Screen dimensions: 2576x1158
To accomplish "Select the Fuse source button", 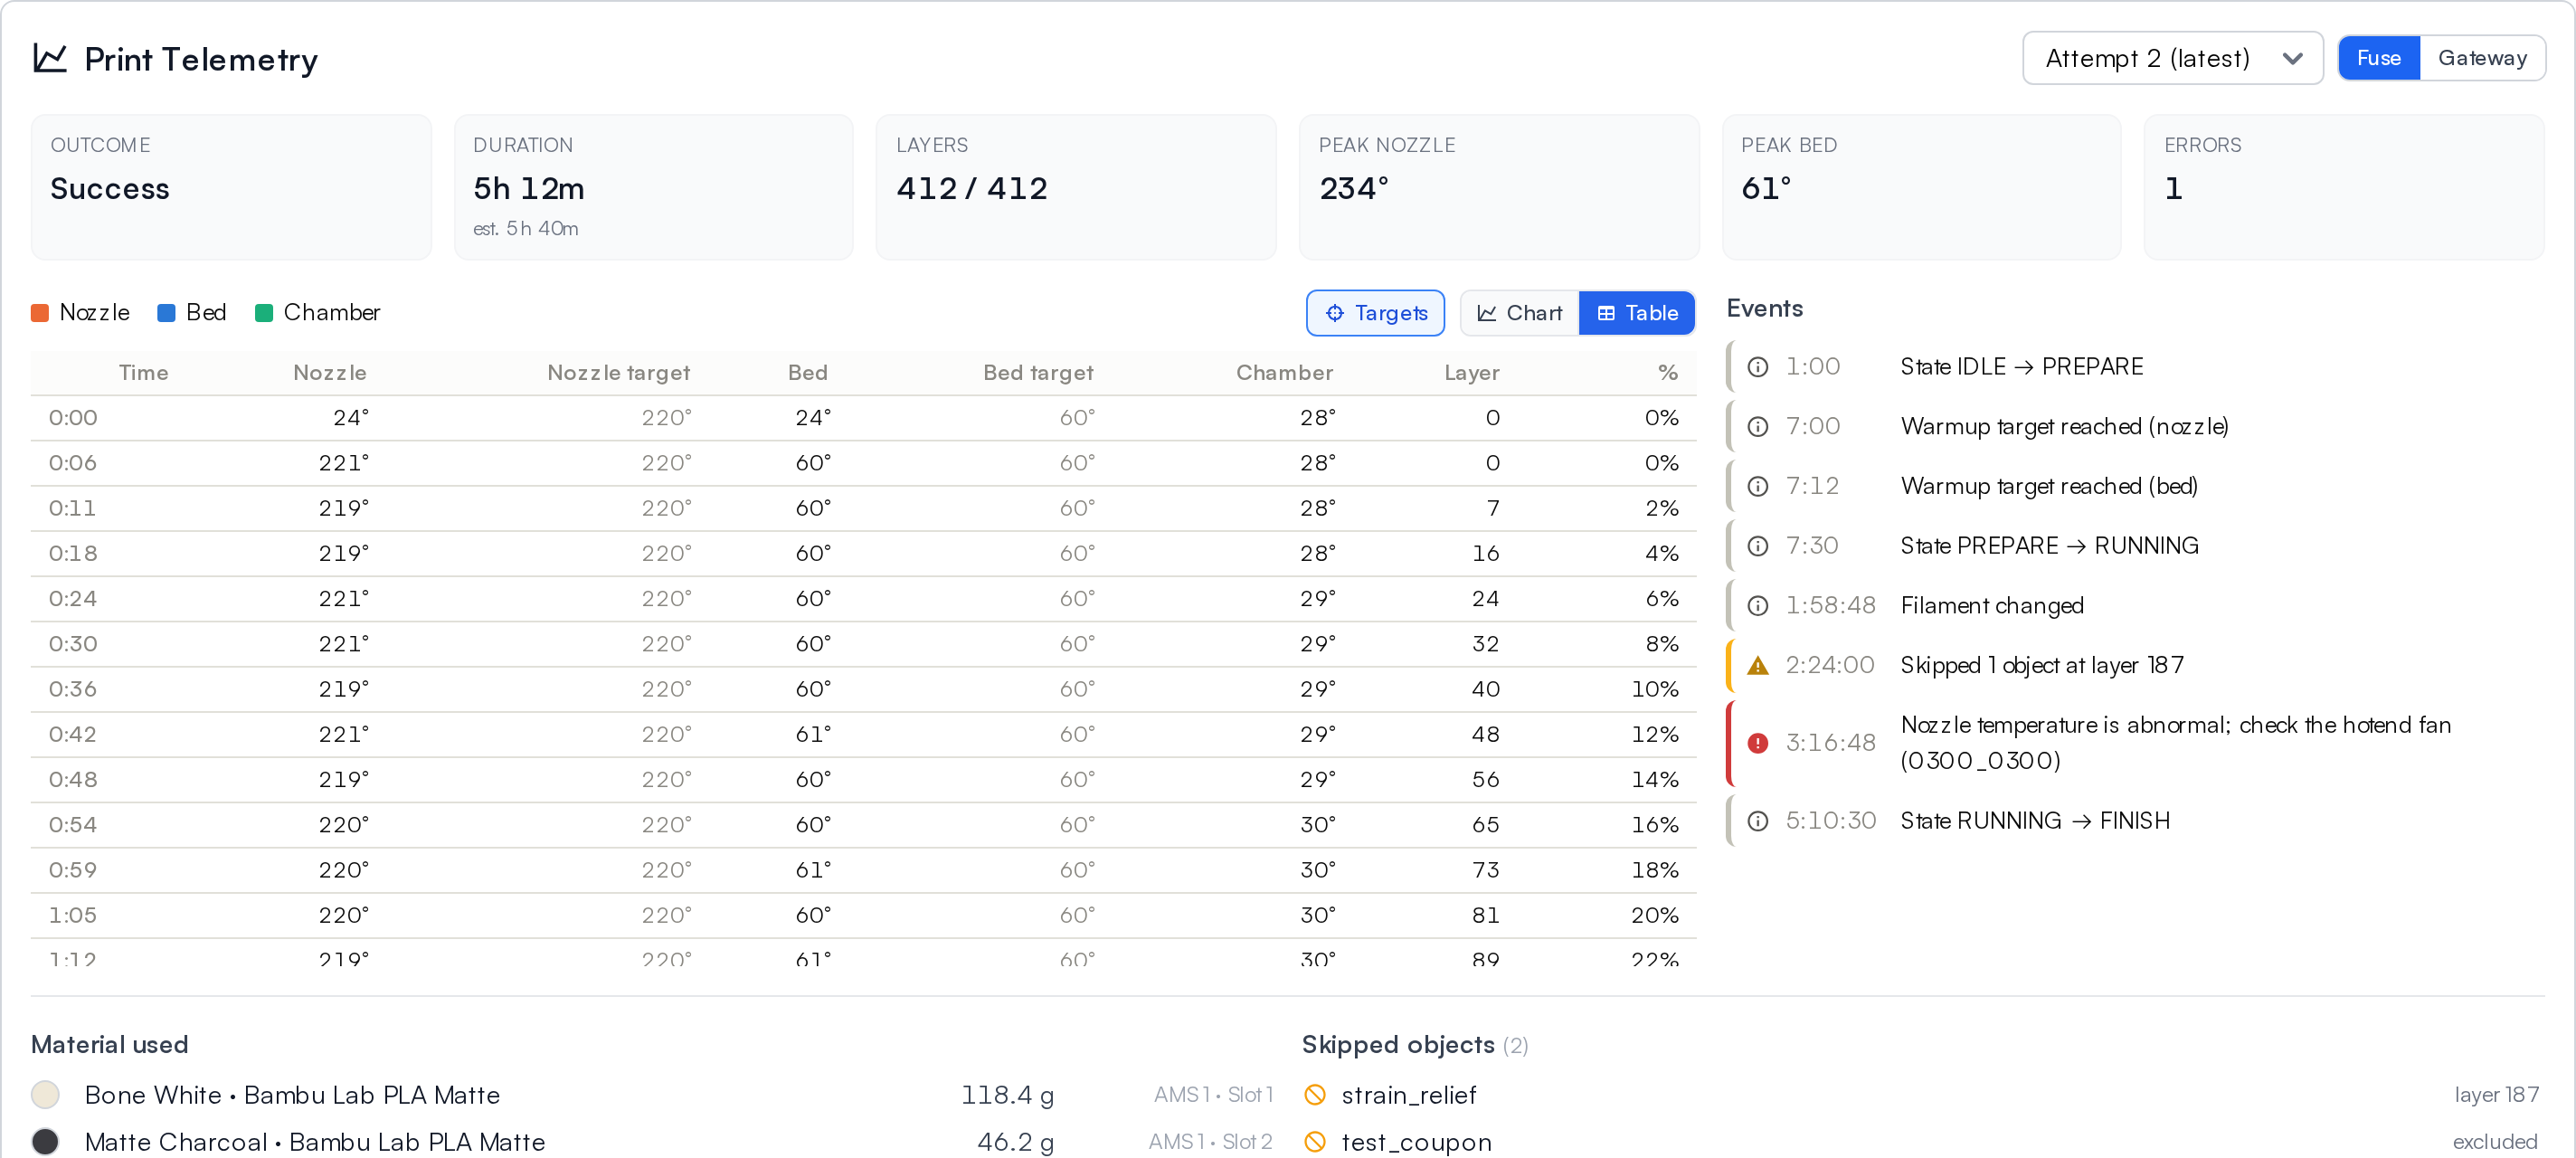I will click(2378, 58).
